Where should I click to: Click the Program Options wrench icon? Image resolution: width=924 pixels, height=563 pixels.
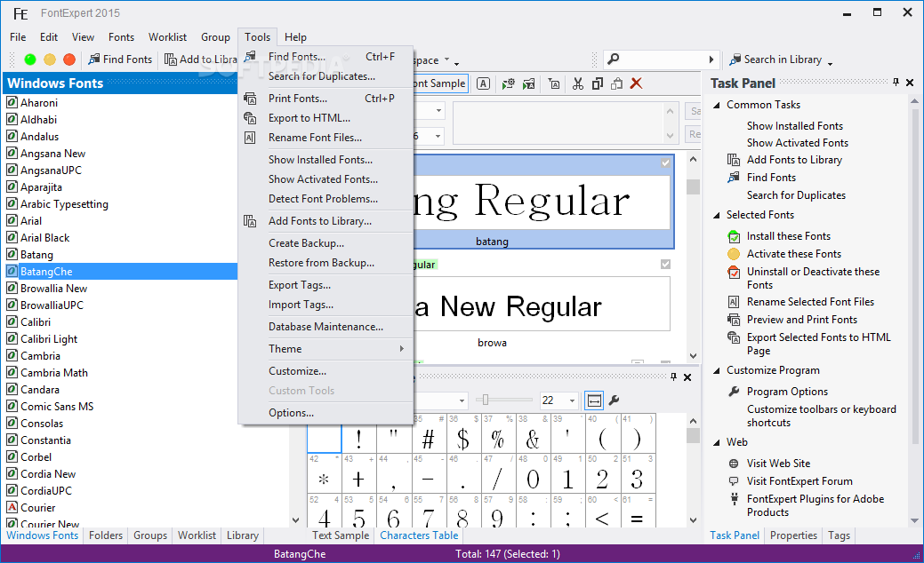[734, 392]
